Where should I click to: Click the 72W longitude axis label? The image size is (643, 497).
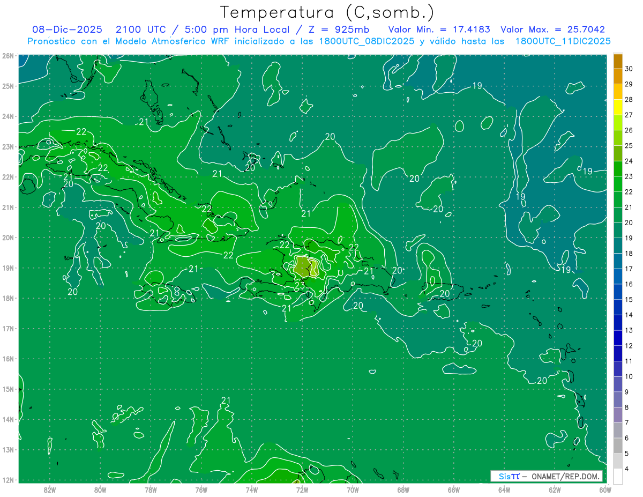tap(302, 489)
